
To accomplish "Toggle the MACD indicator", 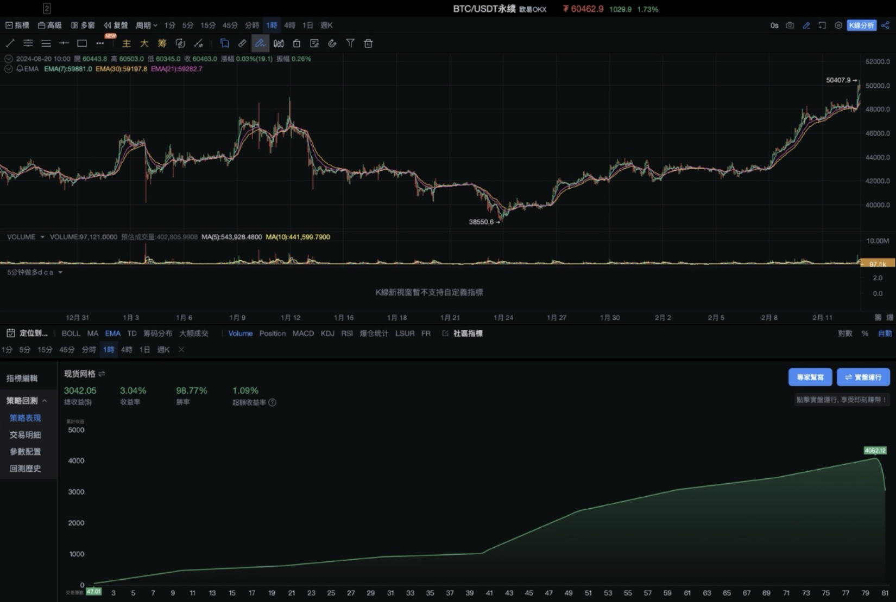I will pos(303,334).
